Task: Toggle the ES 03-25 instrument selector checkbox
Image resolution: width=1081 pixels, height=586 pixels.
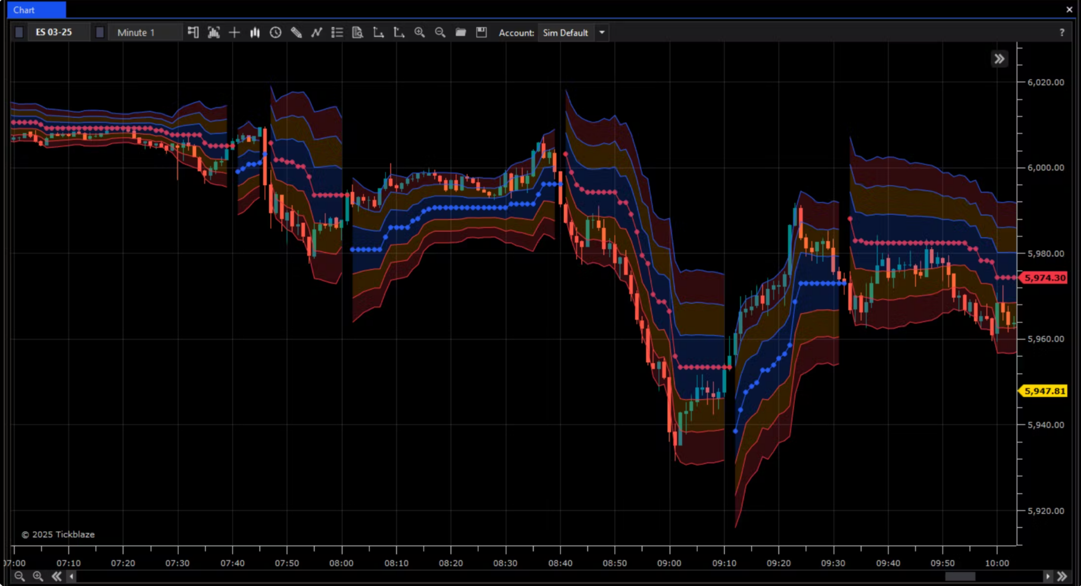Action: tap(19, 32)
